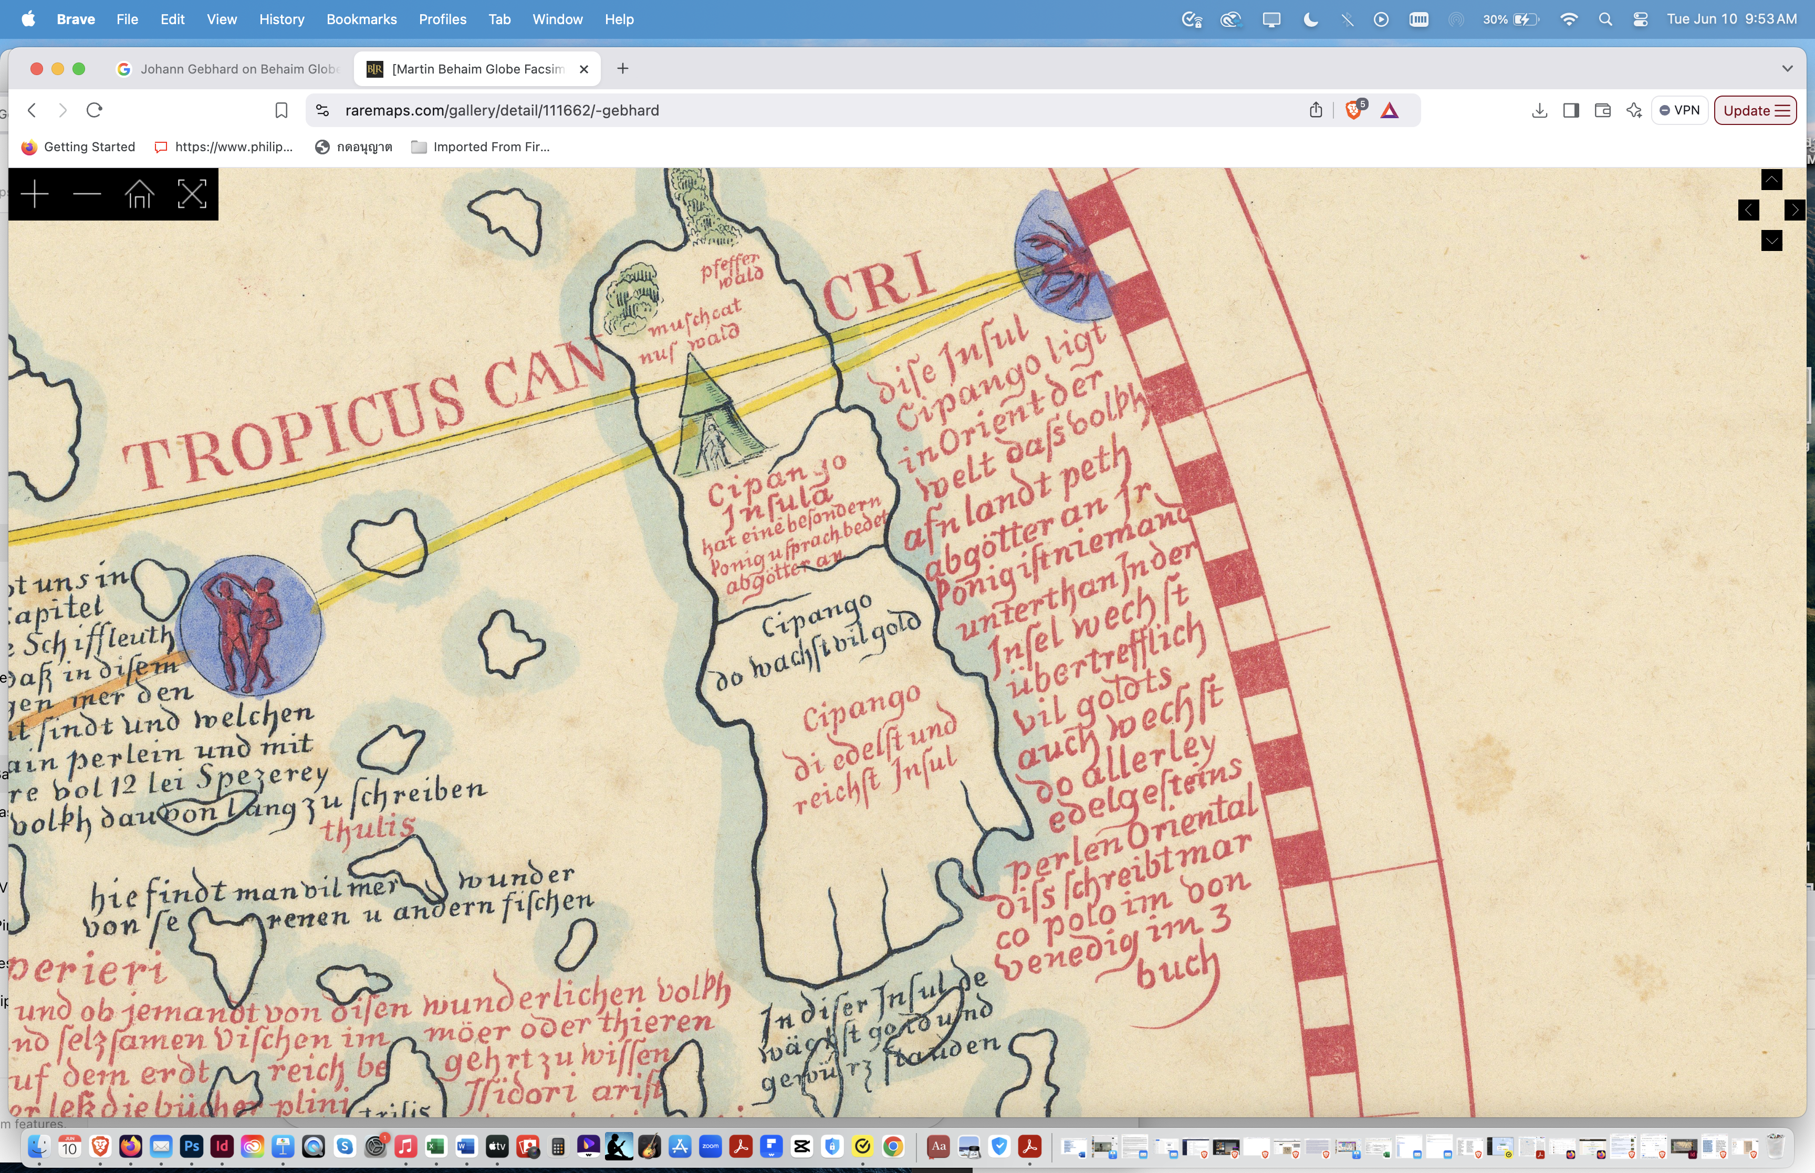Open site settings icon in address bar
This screenshot has height=1173, width=1815.
click(x=322, y=110)
